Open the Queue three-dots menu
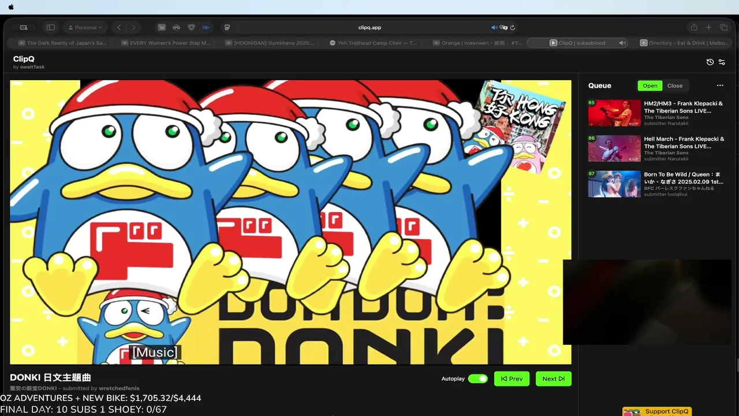Viewport: 739px width, 416px height. tap(720, 86)
